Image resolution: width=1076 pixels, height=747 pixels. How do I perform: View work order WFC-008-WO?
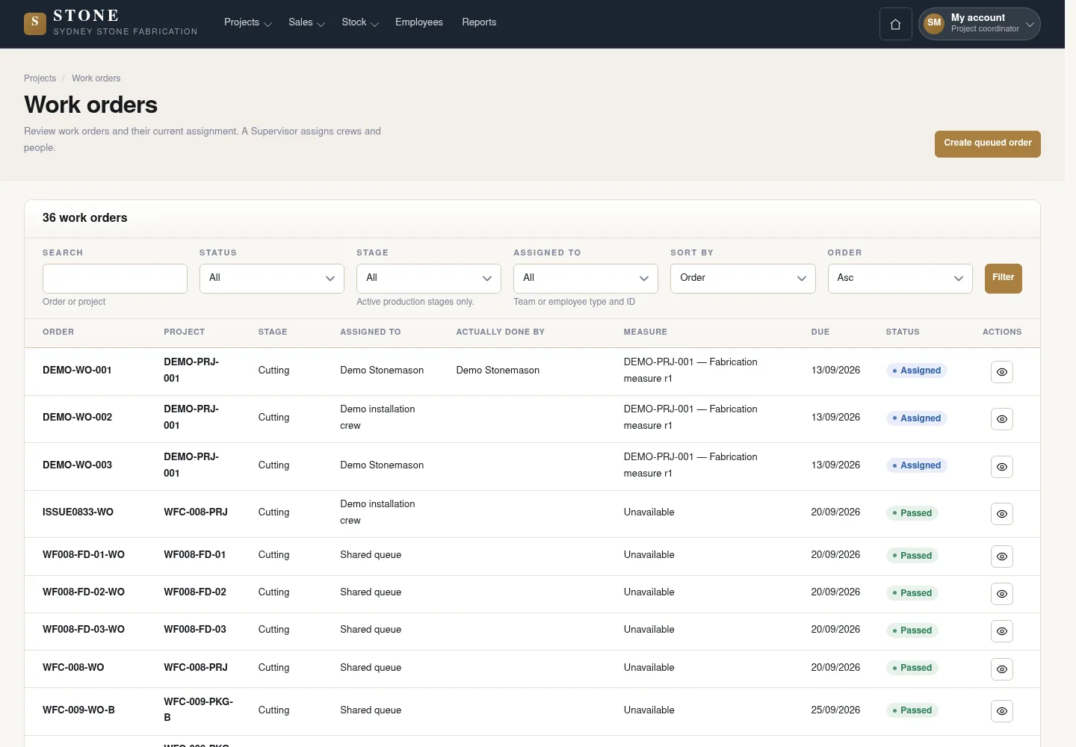[x=1001, y=669]
